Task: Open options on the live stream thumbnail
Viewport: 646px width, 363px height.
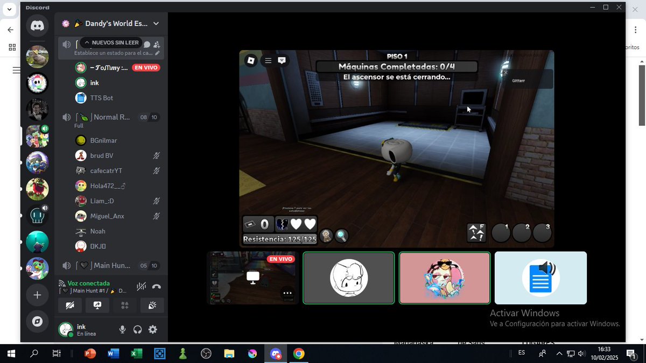Action: [287, 293]
